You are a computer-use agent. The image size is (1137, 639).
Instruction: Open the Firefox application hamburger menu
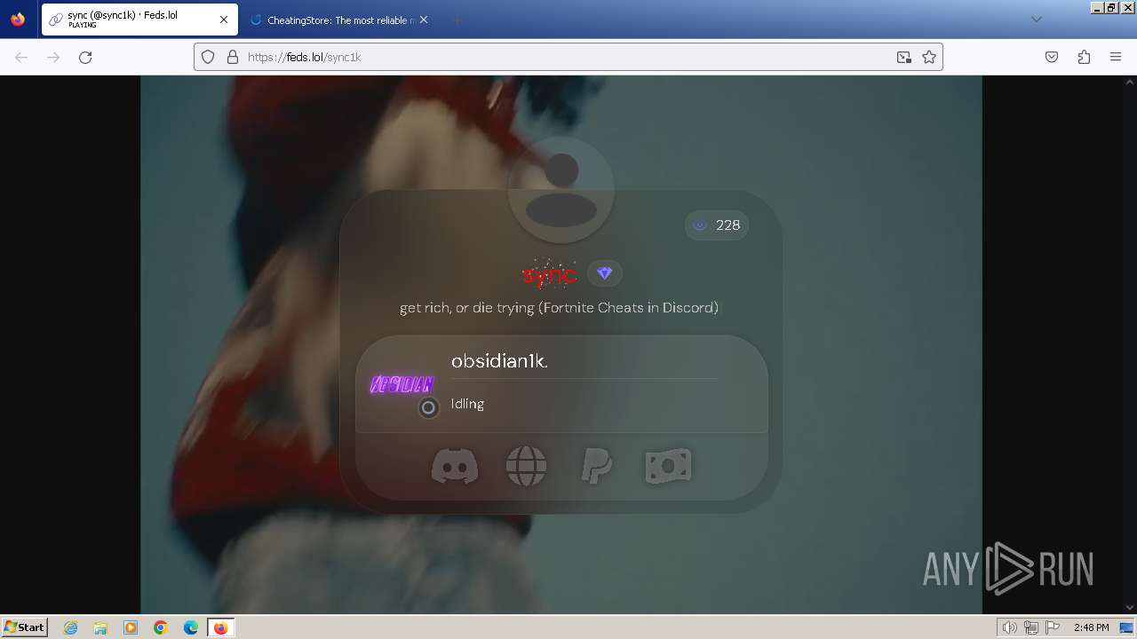pyautogui.click(x=1116, y=57)
